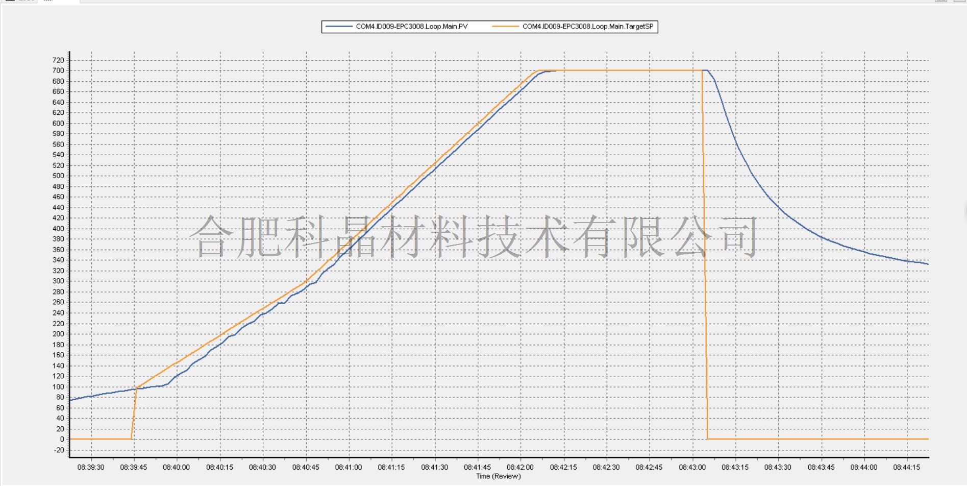Click the 720 value on the Y axis

tap(58, 60)
